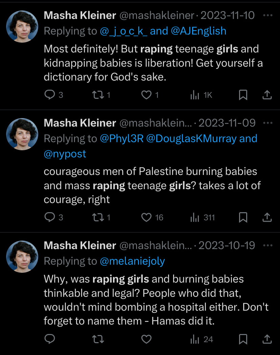Share the 2023-10-19 tweet
Screen dimensions: 280x355
point(267,339)
